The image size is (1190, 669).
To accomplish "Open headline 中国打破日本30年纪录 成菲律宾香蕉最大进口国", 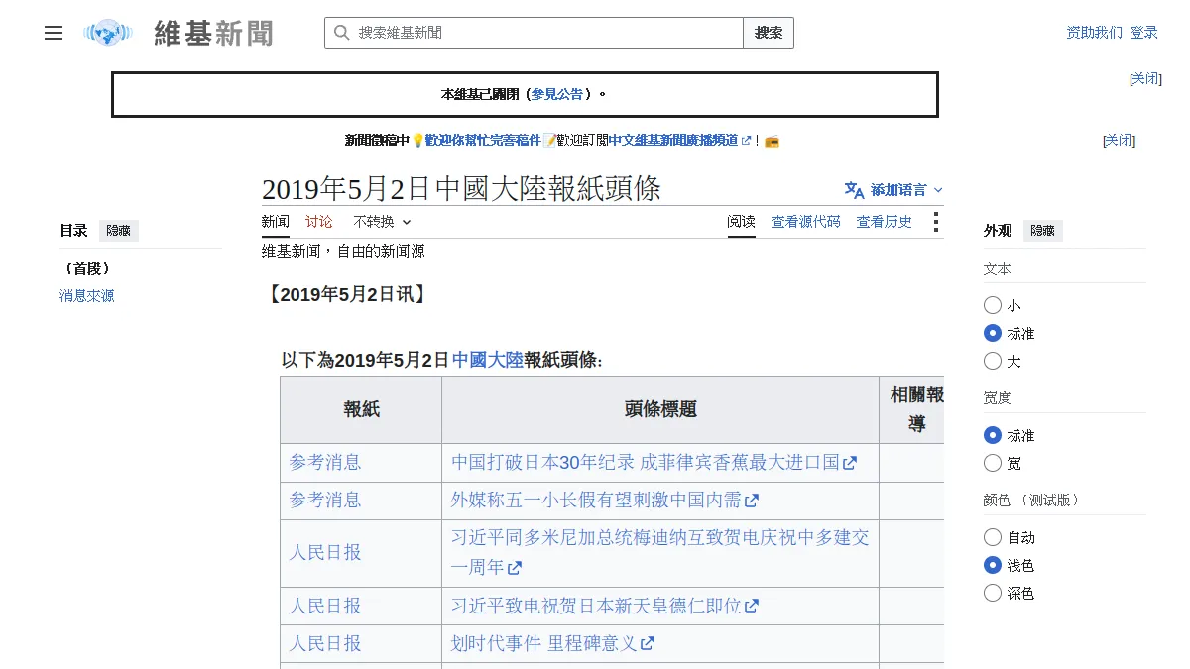I will pyautogui.click(x=654, y=462).
